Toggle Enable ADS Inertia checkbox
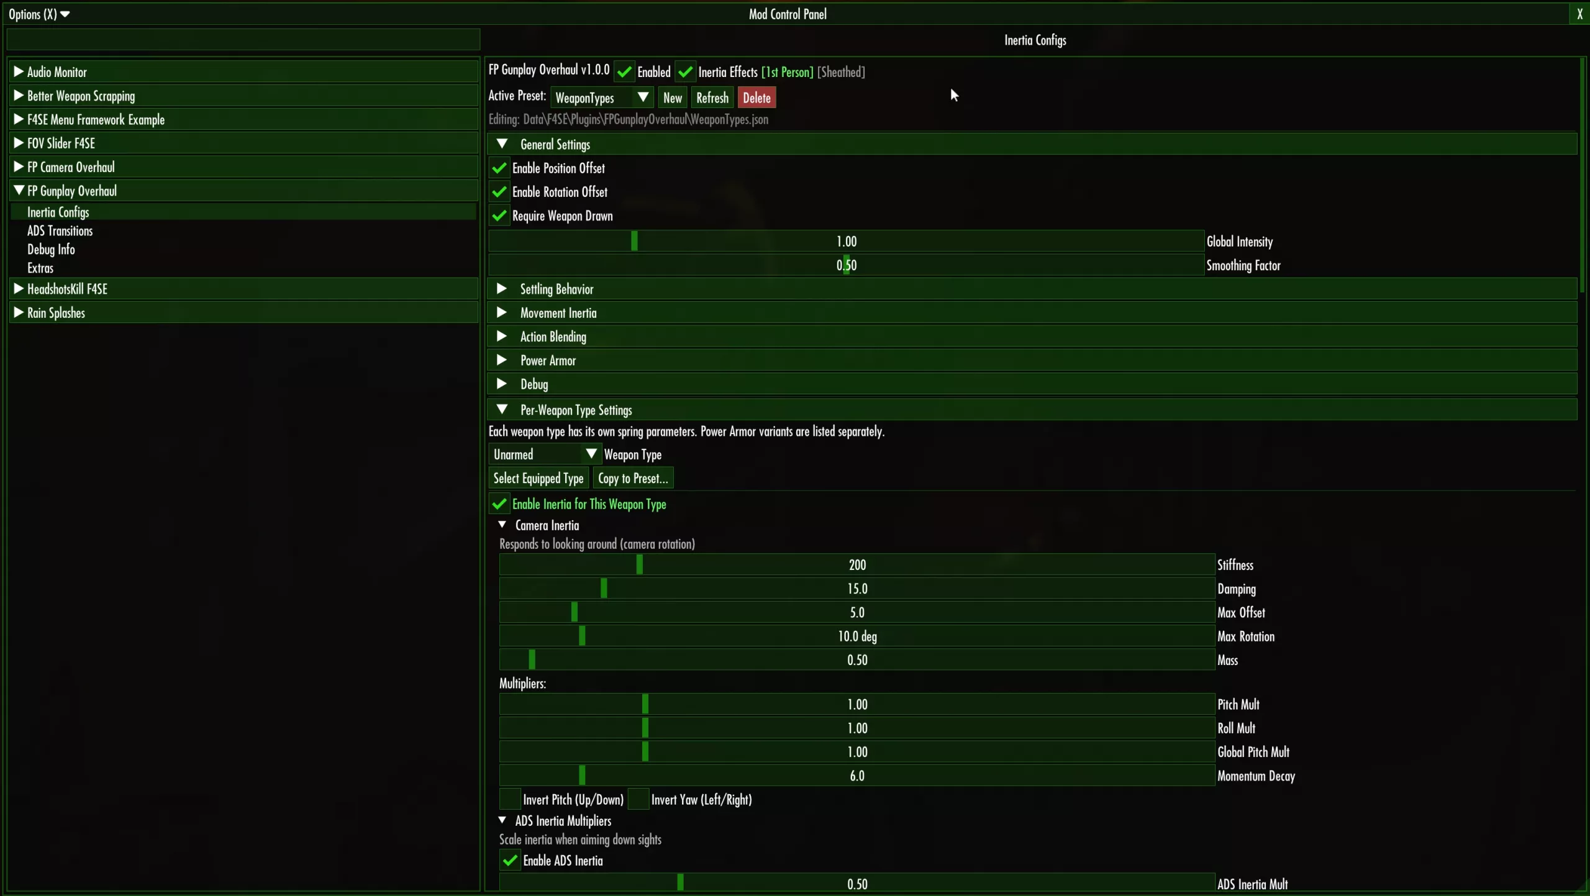1590x896 pixels. pyautogui.click(x=510, y=861)
